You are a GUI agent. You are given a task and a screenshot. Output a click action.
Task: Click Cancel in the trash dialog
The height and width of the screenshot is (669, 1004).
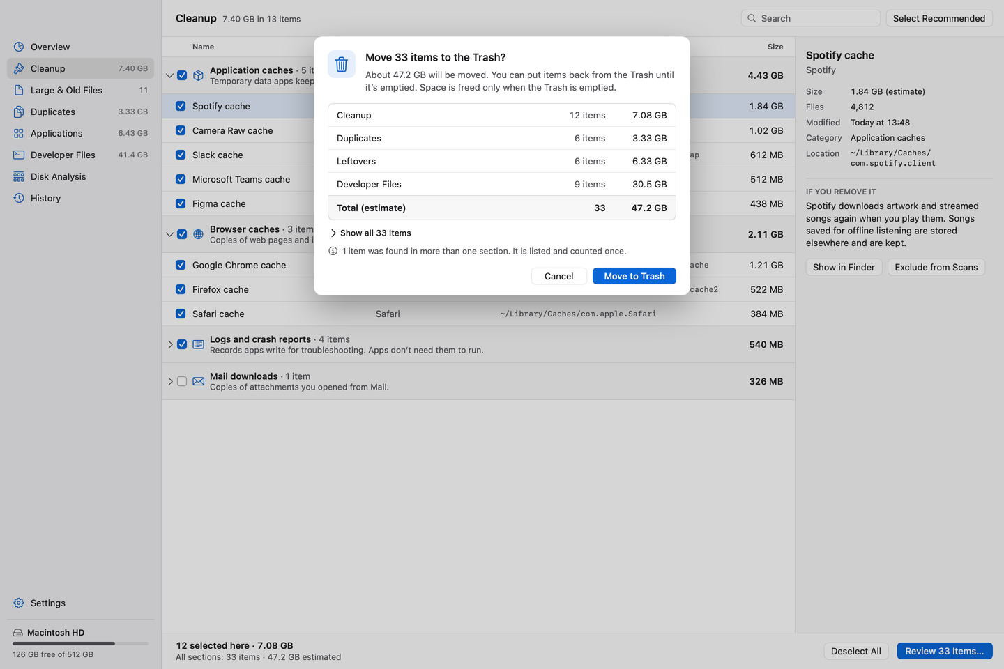point(559,276)
